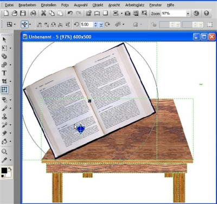Open the Zoom percentage dropdown

pos(188,14)
